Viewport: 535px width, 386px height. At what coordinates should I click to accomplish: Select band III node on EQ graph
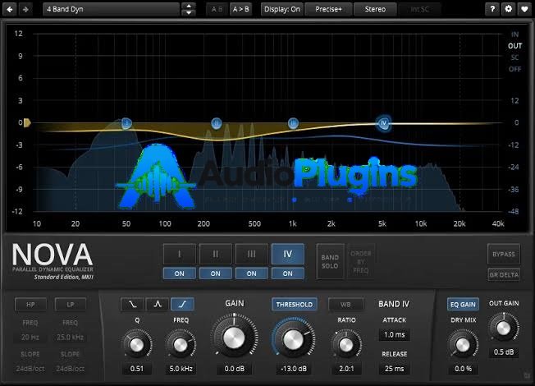[x=293, y=123]
